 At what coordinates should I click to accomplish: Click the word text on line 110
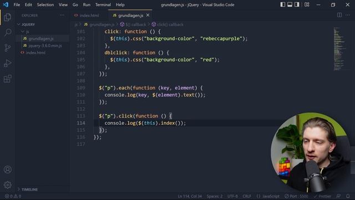click(x=189, y=95)
